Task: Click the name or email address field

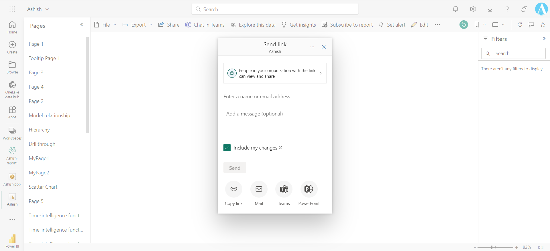Action: 275,97
